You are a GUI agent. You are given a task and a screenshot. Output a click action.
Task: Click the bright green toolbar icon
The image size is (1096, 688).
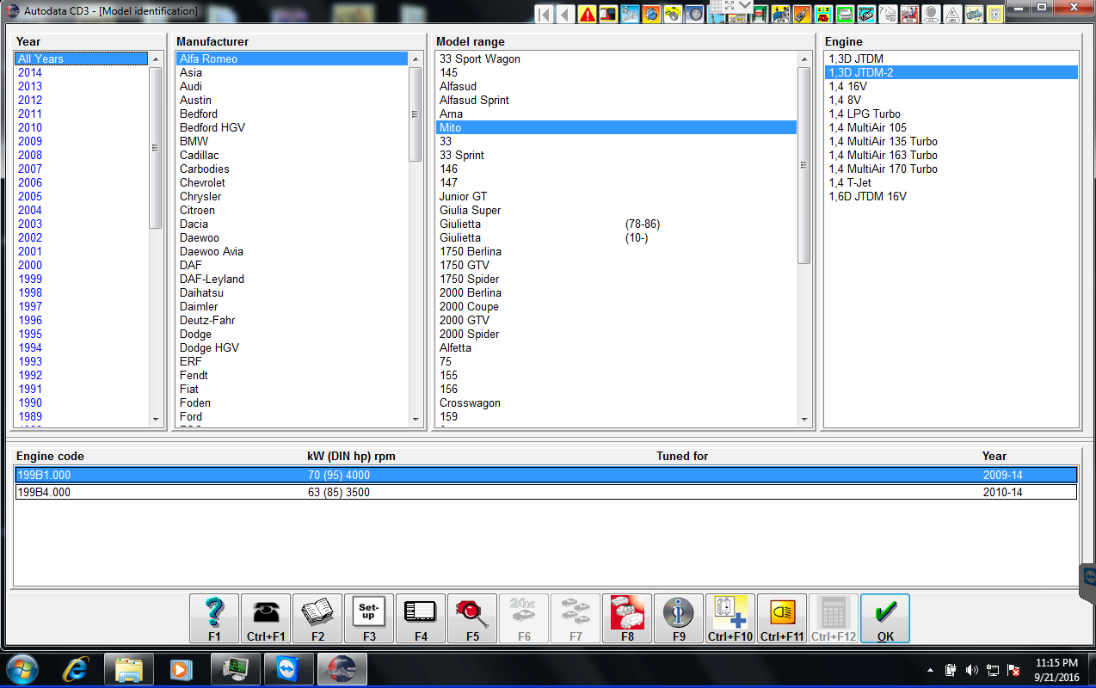tap(846, 14)
